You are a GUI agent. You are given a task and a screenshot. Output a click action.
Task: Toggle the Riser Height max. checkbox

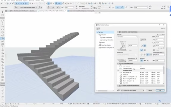[x=152, y=72]
